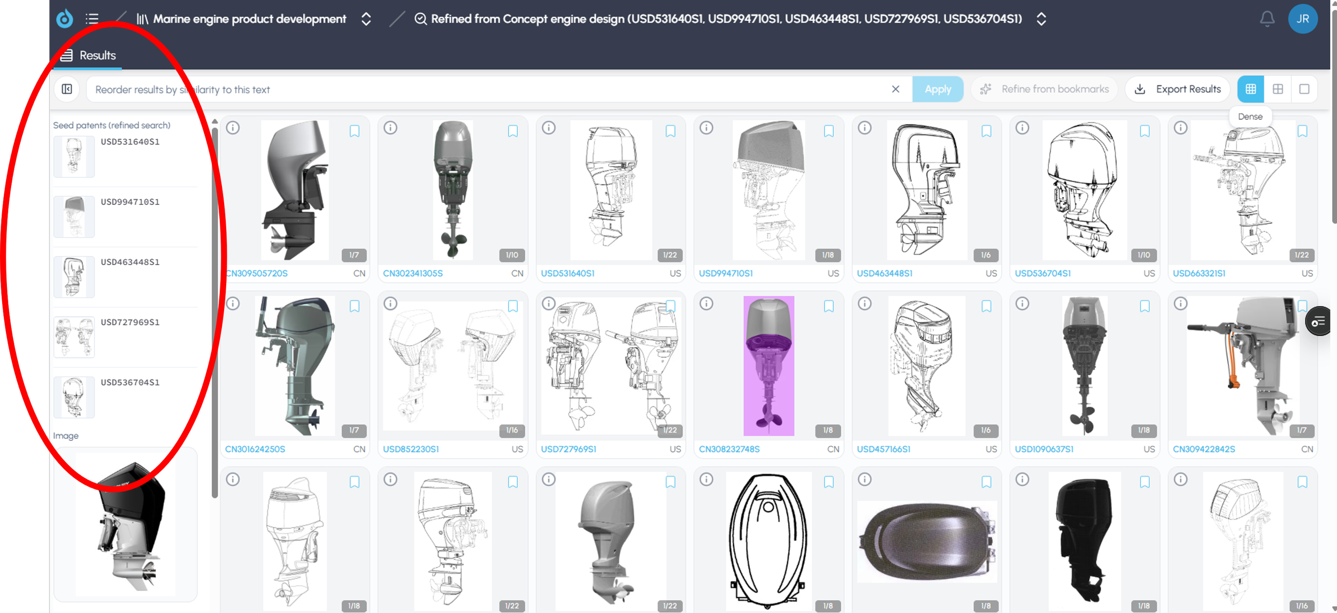
Task: Open the USD663321S1 patent link
Action: tap(1198, 273)
